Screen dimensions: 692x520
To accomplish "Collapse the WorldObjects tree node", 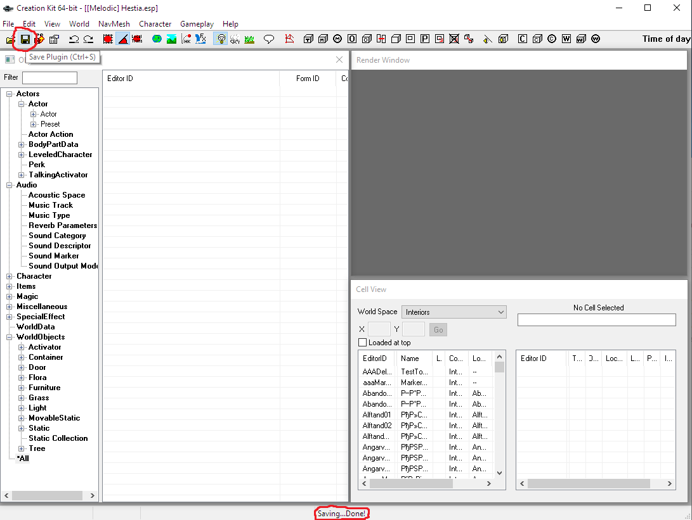I will (x=10, y=337).
